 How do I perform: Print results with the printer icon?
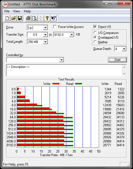point(28,18)
